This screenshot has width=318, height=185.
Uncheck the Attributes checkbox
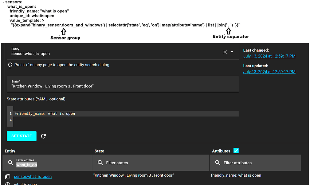tap(236, 151)
